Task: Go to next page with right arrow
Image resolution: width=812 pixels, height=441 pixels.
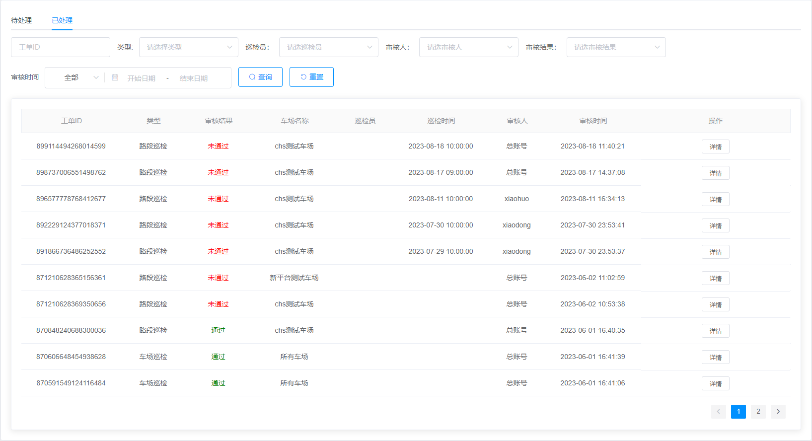Action: pyautogui.click(x=778, y=411)
